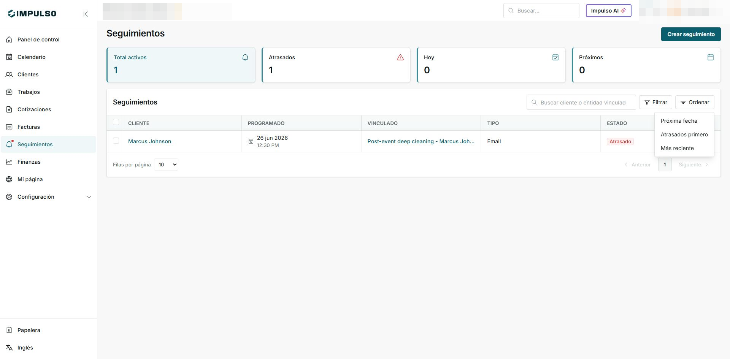Open Calendario from its sidebar calendar icon

point(9,57)
